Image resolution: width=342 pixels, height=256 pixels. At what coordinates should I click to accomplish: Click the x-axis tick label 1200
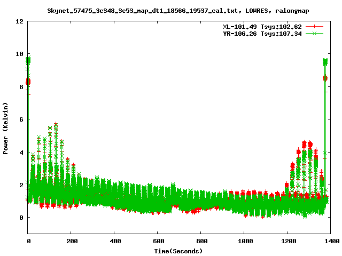[289, 241]
